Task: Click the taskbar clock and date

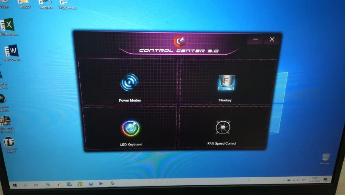Action: tap(315, 180)
